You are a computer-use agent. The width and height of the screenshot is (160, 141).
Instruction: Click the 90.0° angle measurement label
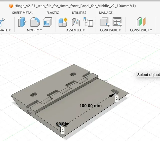click(x=61, y=124)
